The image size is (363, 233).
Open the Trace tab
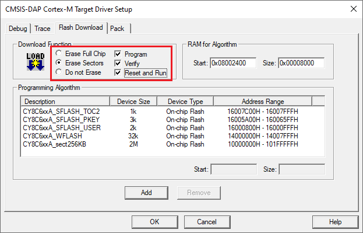(43, 29)
